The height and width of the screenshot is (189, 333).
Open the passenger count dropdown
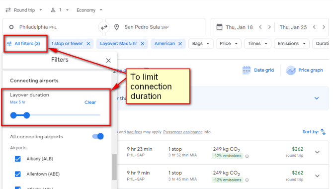[x=60, y=10]
